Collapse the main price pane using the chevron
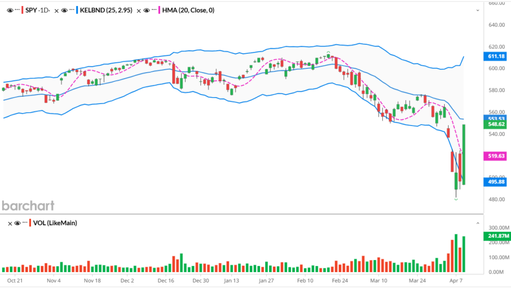Image resolution: width=511 pixels, height=288 pixels. (x=478, y=9)
